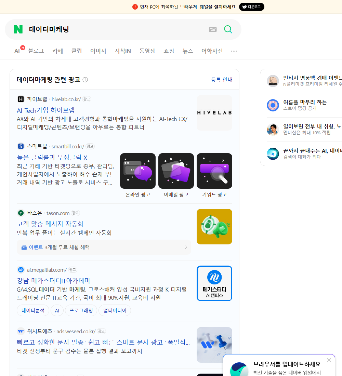The image size is (342, 376).
Task: Click the Whale browser update popup icon
Action: tap(239, 369)
